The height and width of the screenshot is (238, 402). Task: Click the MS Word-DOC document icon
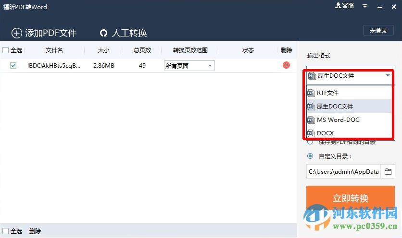click(x=311, y=120)
